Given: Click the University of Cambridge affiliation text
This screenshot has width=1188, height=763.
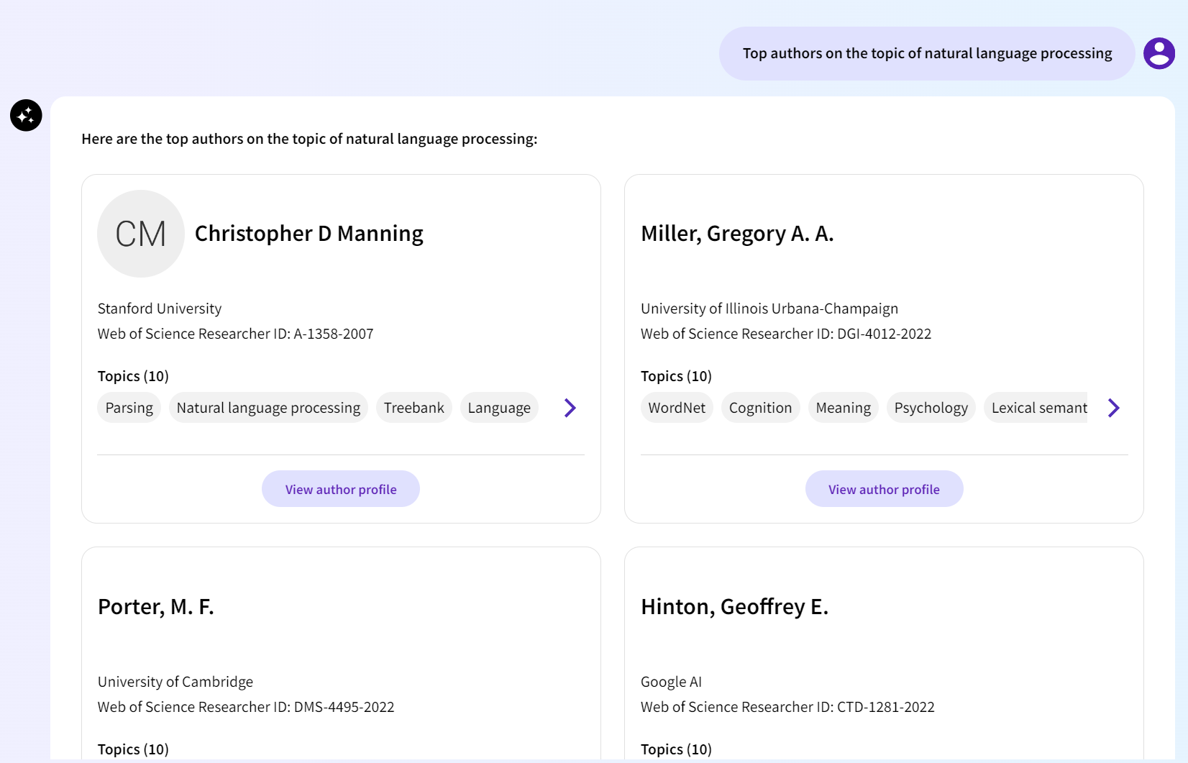Looking at the screenshot, I should pos(175,682).
